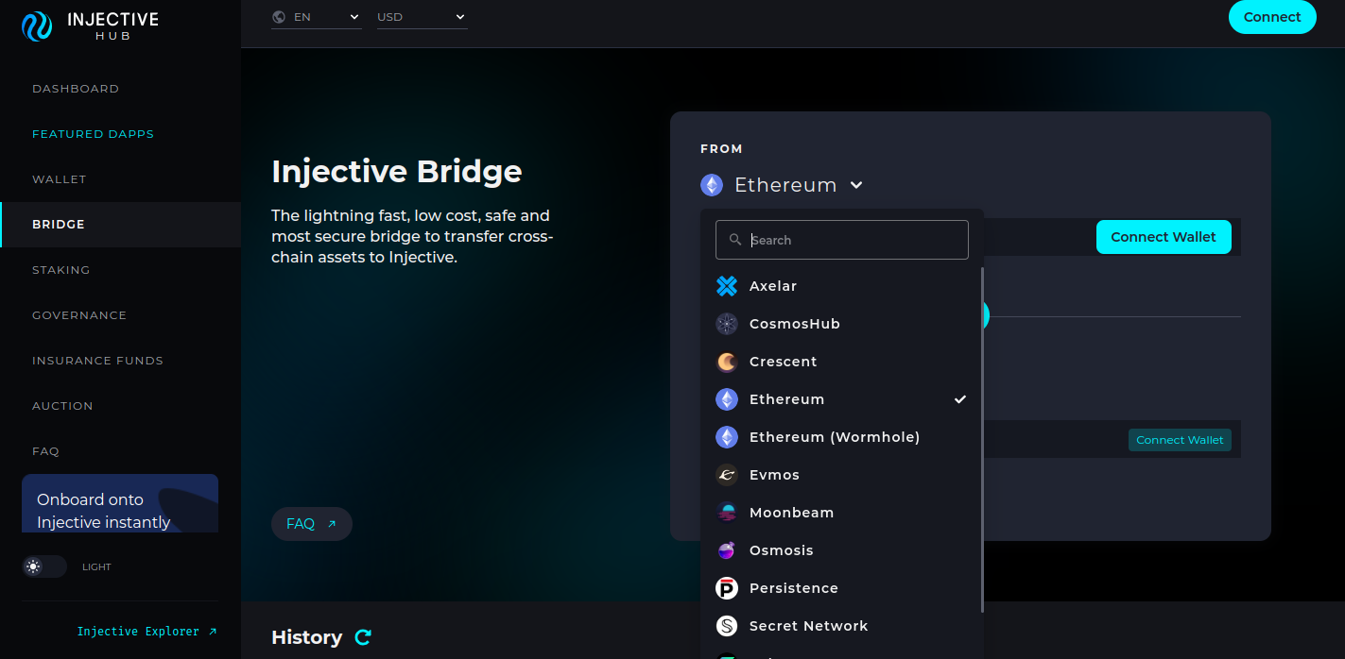Open the Governance section in sidebar
This screenshot has width=1345, height=659.
[79, 315]
